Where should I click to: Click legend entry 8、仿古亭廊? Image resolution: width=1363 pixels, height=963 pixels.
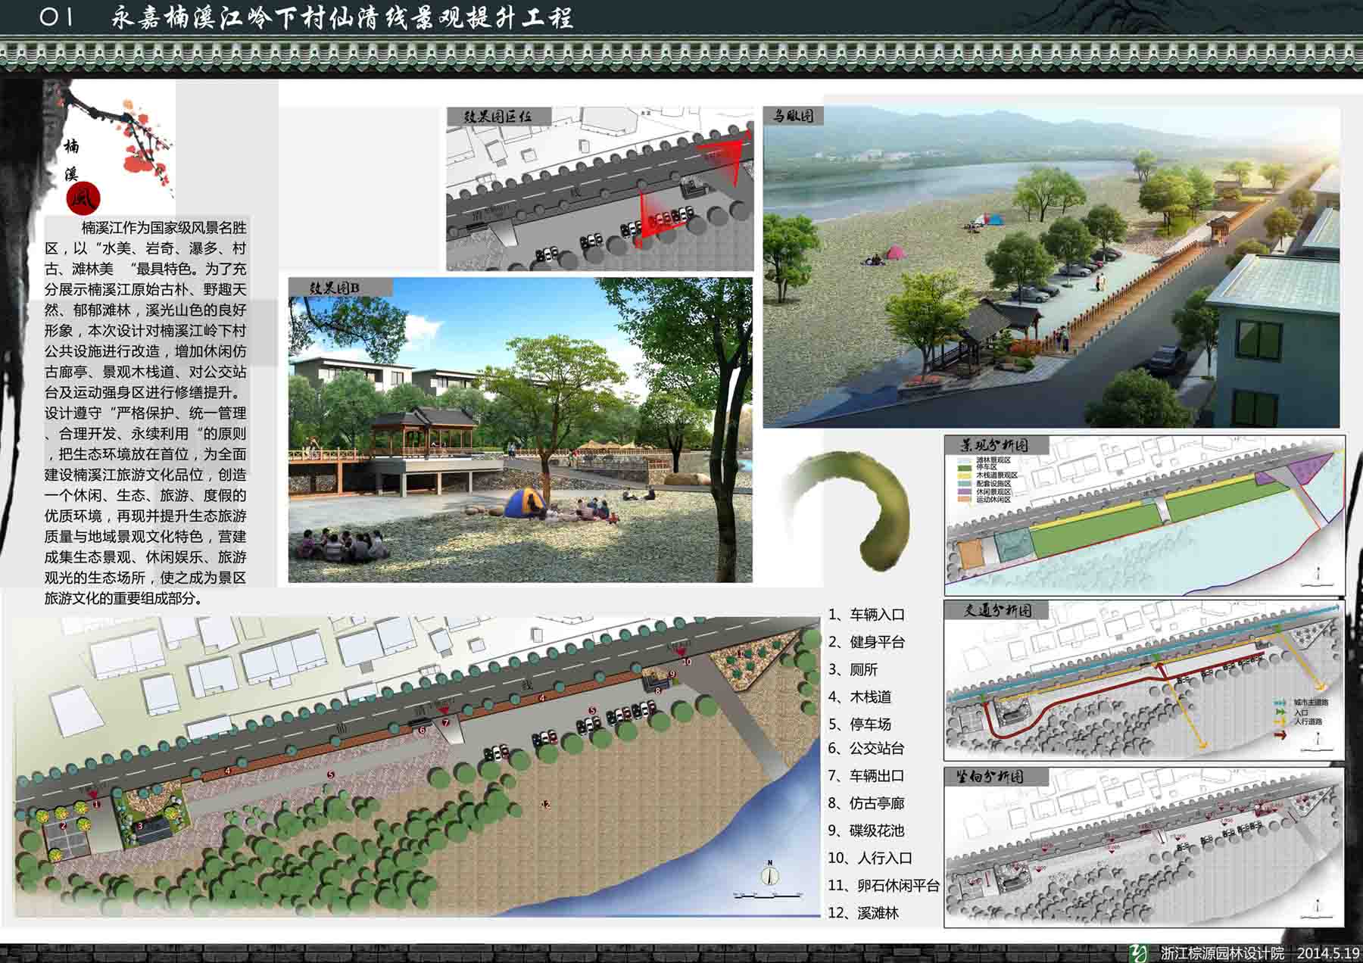pos(866,803)
